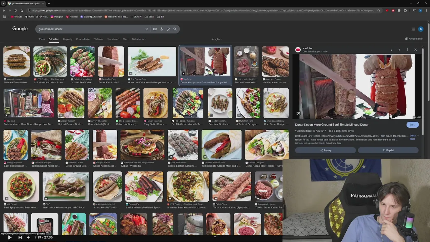430x242 pixels.
Task: Bookmark this page with the star icon
Action: 379,10
